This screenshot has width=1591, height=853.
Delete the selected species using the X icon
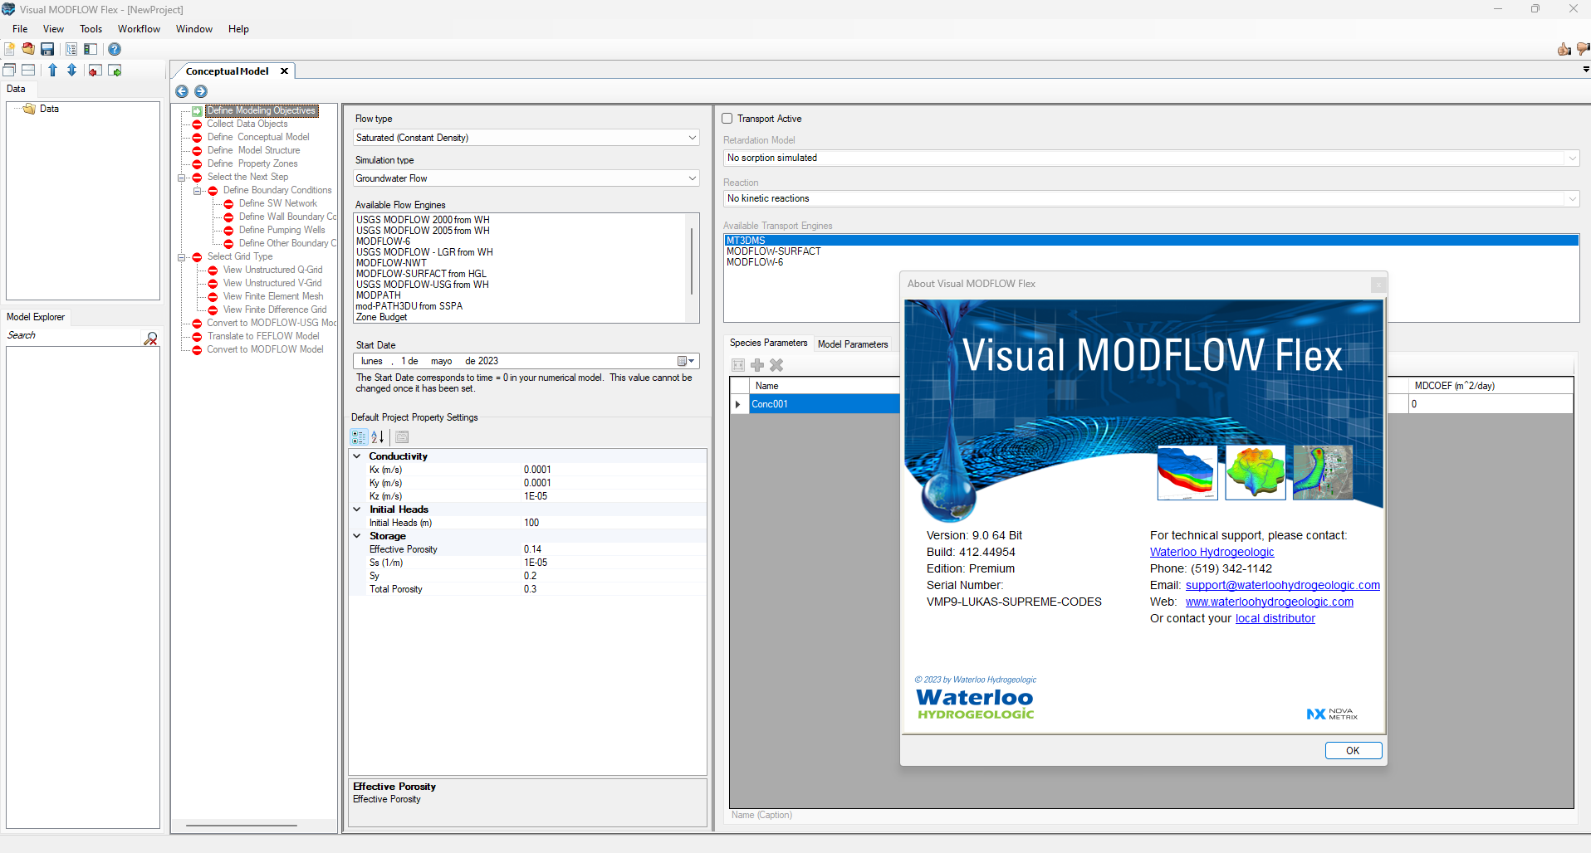point(776,365)
